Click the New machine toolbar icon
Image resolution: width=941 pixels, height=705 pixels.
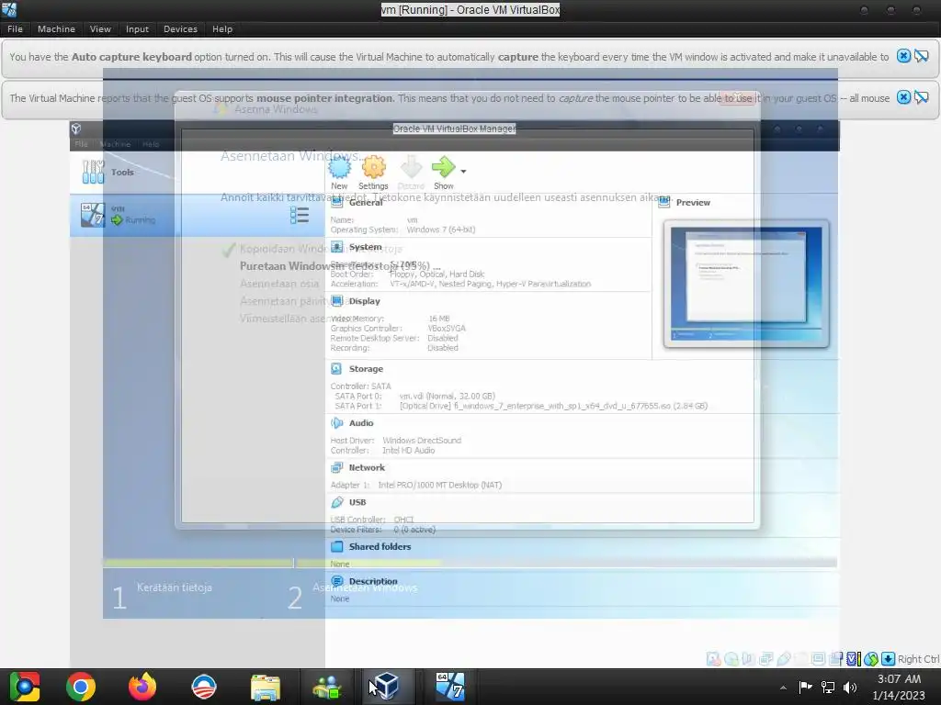339,173
